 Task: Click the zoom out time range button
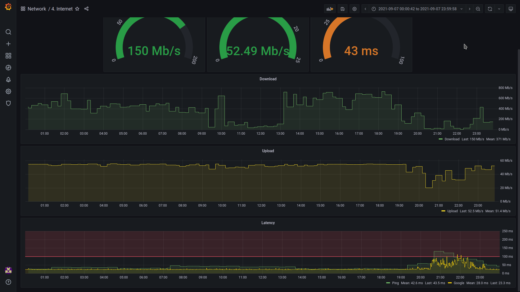pyautogui.click(x=478, y=9)
